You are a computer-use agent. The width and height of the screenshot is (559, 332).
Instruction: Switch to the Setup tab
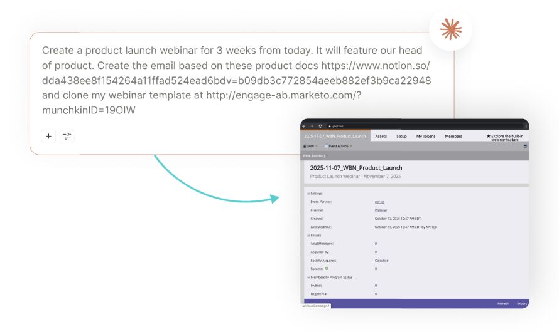tap(401, 136)
